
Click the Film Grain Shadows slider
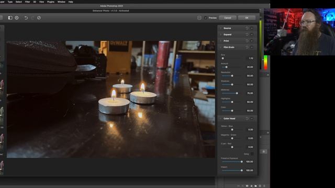(x=232, y=85)
